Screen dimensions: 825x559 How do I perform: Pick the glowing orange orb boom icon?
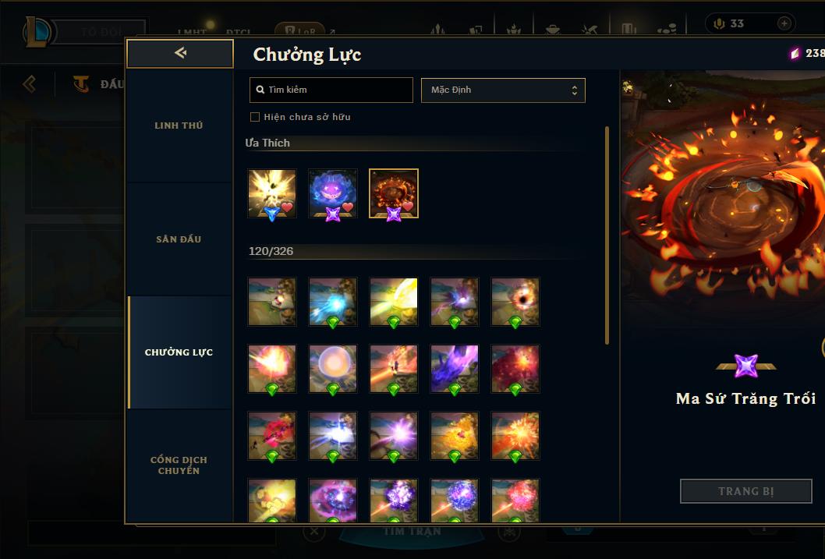332,369
